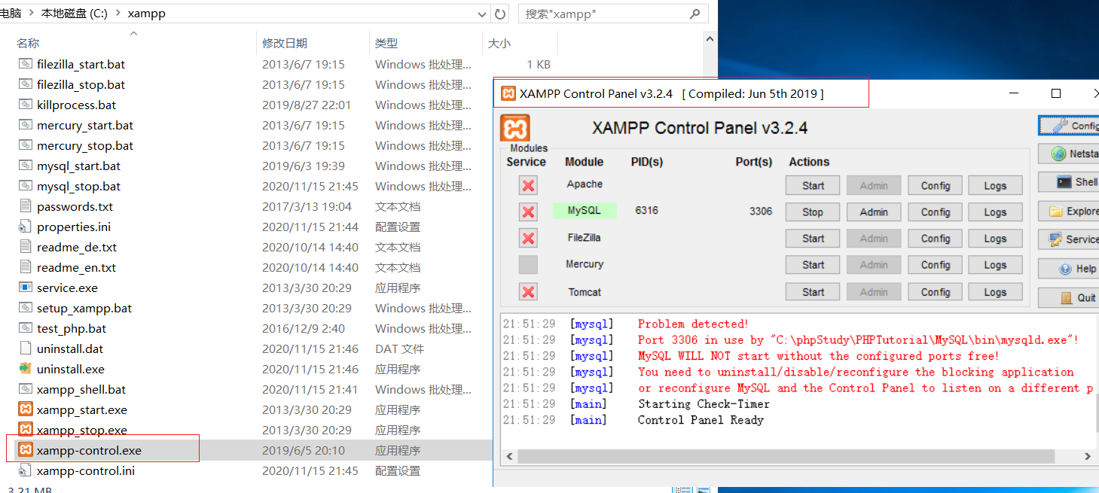Click the log scrollbar right arrow

click(x=1088, y=456)
